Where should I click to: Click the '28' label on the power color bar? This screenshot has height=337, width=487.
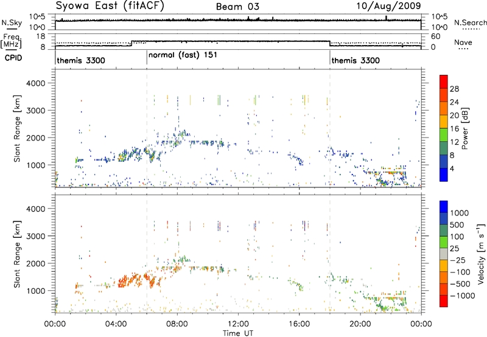[454, 89]
